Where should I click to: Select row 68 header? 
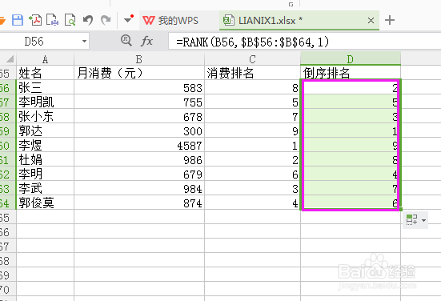8,260
